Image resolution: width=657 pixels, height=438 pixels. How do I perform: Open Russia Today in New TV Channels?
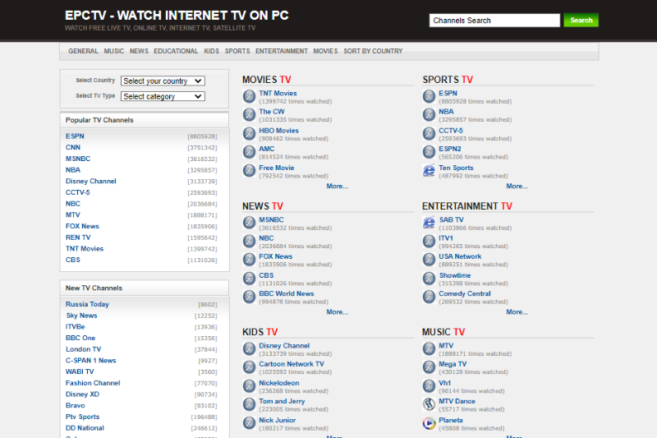pos(87,304)
